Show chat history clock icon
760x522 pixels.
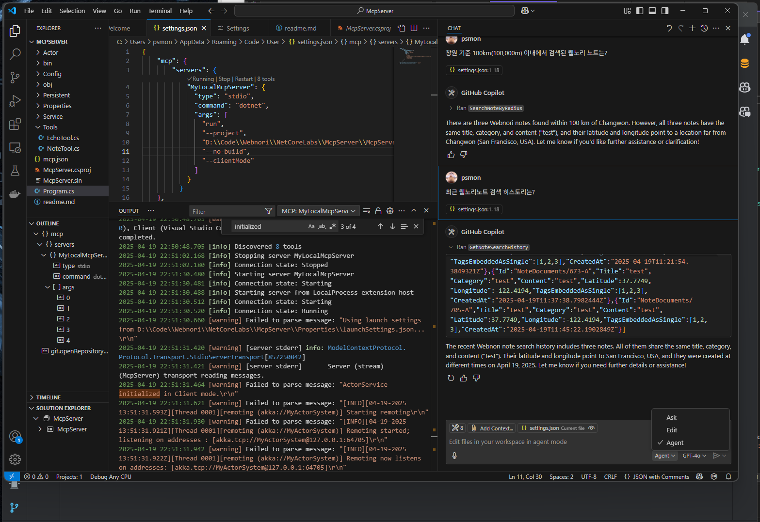(704, 28)
